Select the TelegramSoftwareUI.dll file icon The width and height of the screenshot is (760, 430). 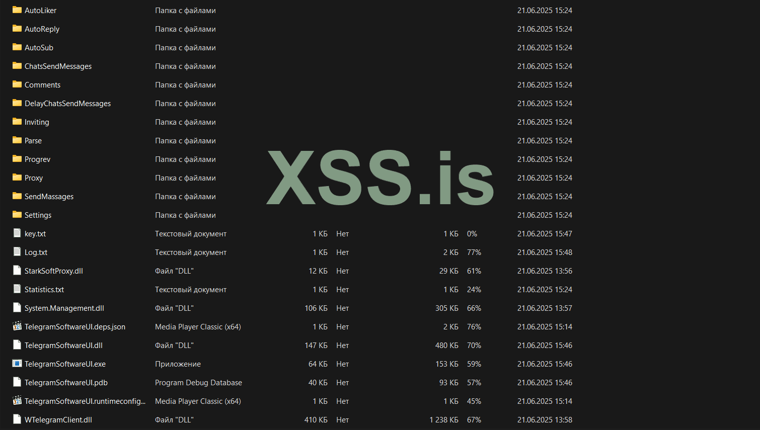(x=17, y=345)
